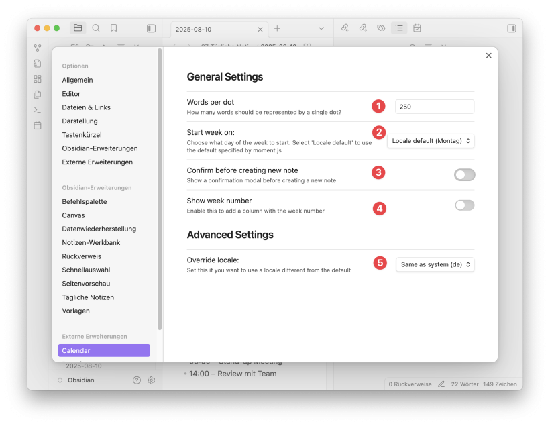Screen dimensions: 550x426
Task: Open bookmarks icon in top toolbar
Action: 113,28
